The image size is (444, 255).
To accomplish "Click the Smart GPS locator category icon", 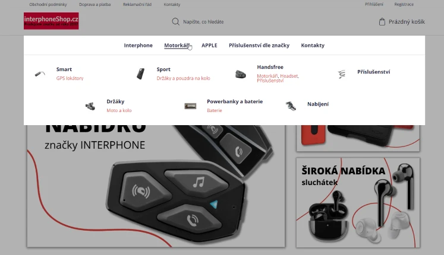I will (x=40, y=74).
